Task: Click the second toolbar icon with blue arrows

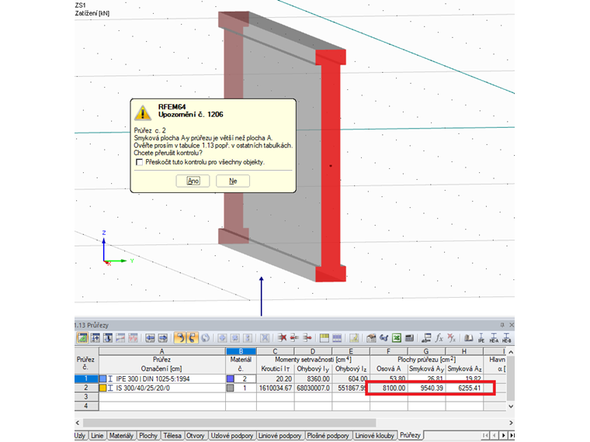Action: pos(95,338)
